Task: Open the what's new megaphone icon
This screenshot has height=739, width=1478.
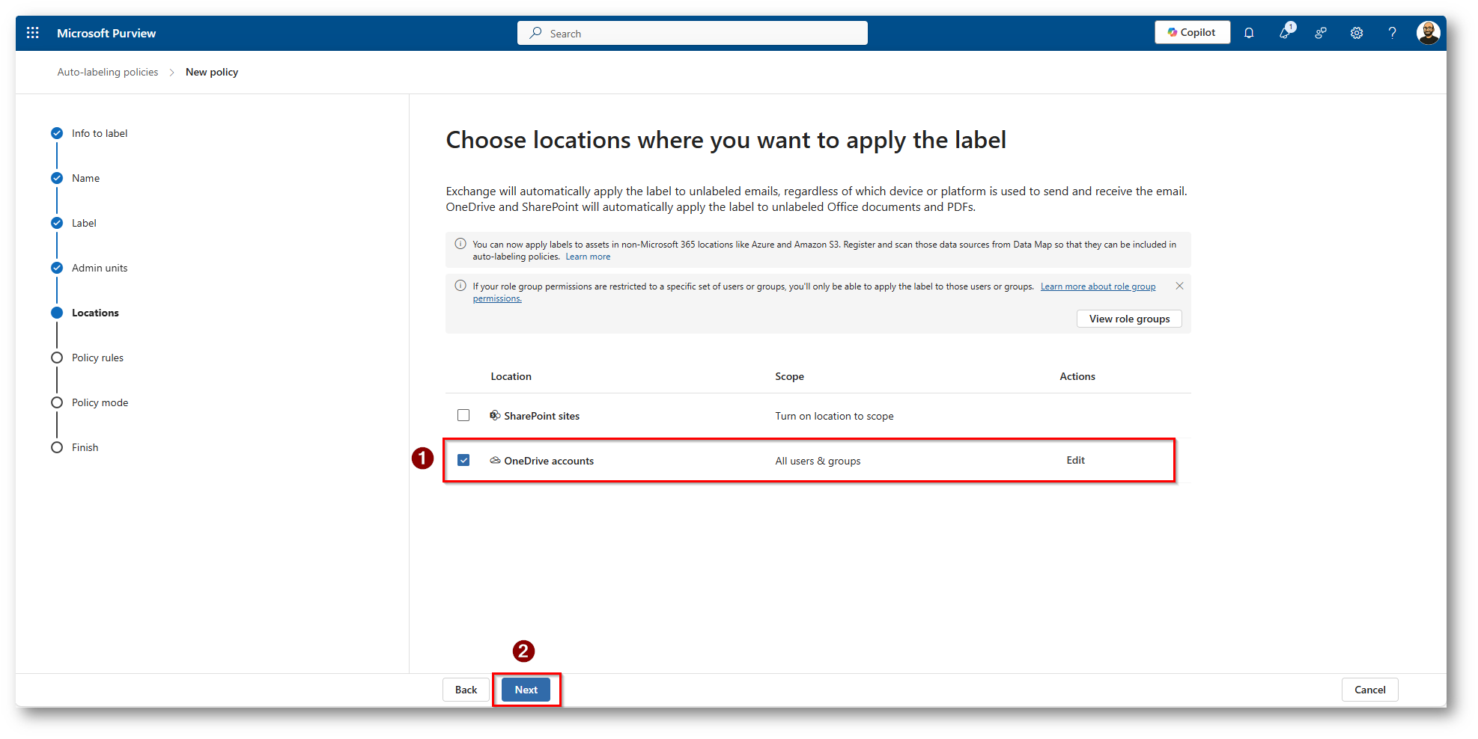Action: click(x=1285, y=33)
